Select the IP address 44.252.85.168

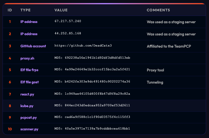pos(68,33)
